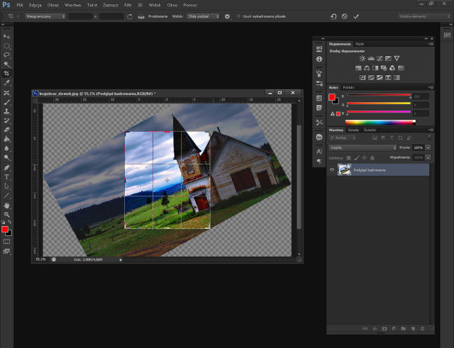The width and height of the screenshot is (454, 348).
Task: Reset the crop box
Action: point(333,16)
